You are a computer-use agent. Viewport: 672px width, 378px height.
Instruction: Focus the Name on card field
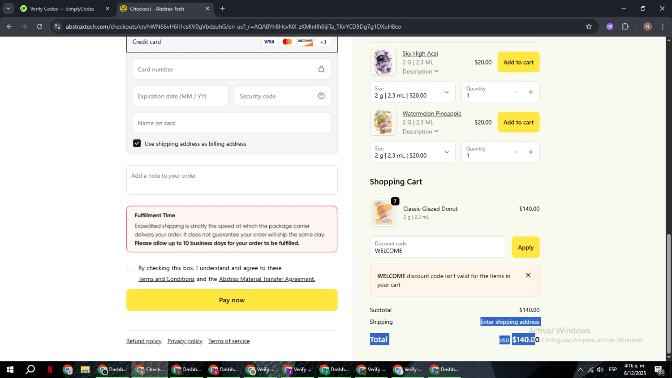[232, 123]
